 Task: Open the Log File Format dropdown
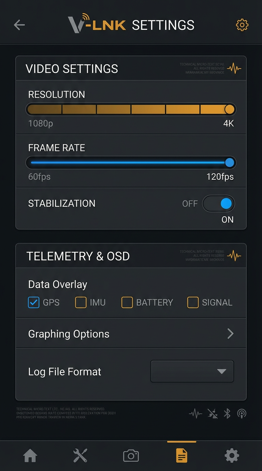coord(192,371)
